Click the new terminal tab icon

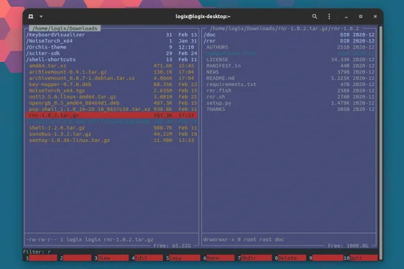click(x=31, y=16)
